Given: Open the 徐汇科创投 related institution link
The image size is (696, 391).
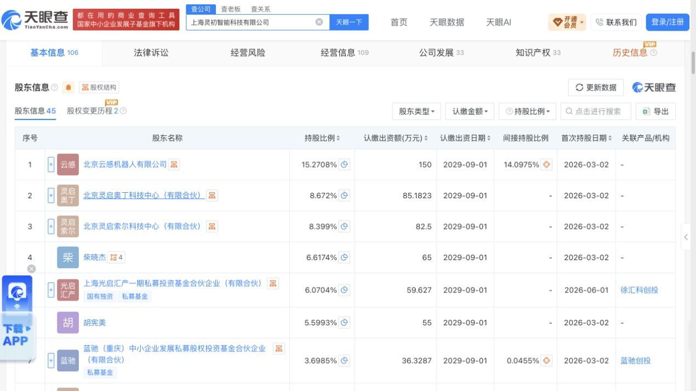Looking at the screenshot, I should (x=640, y=290).
